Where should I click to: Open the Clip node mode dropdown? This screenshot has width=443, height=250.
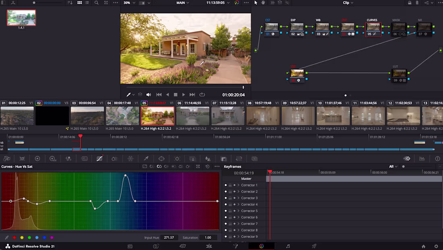(x=348, y=2)
